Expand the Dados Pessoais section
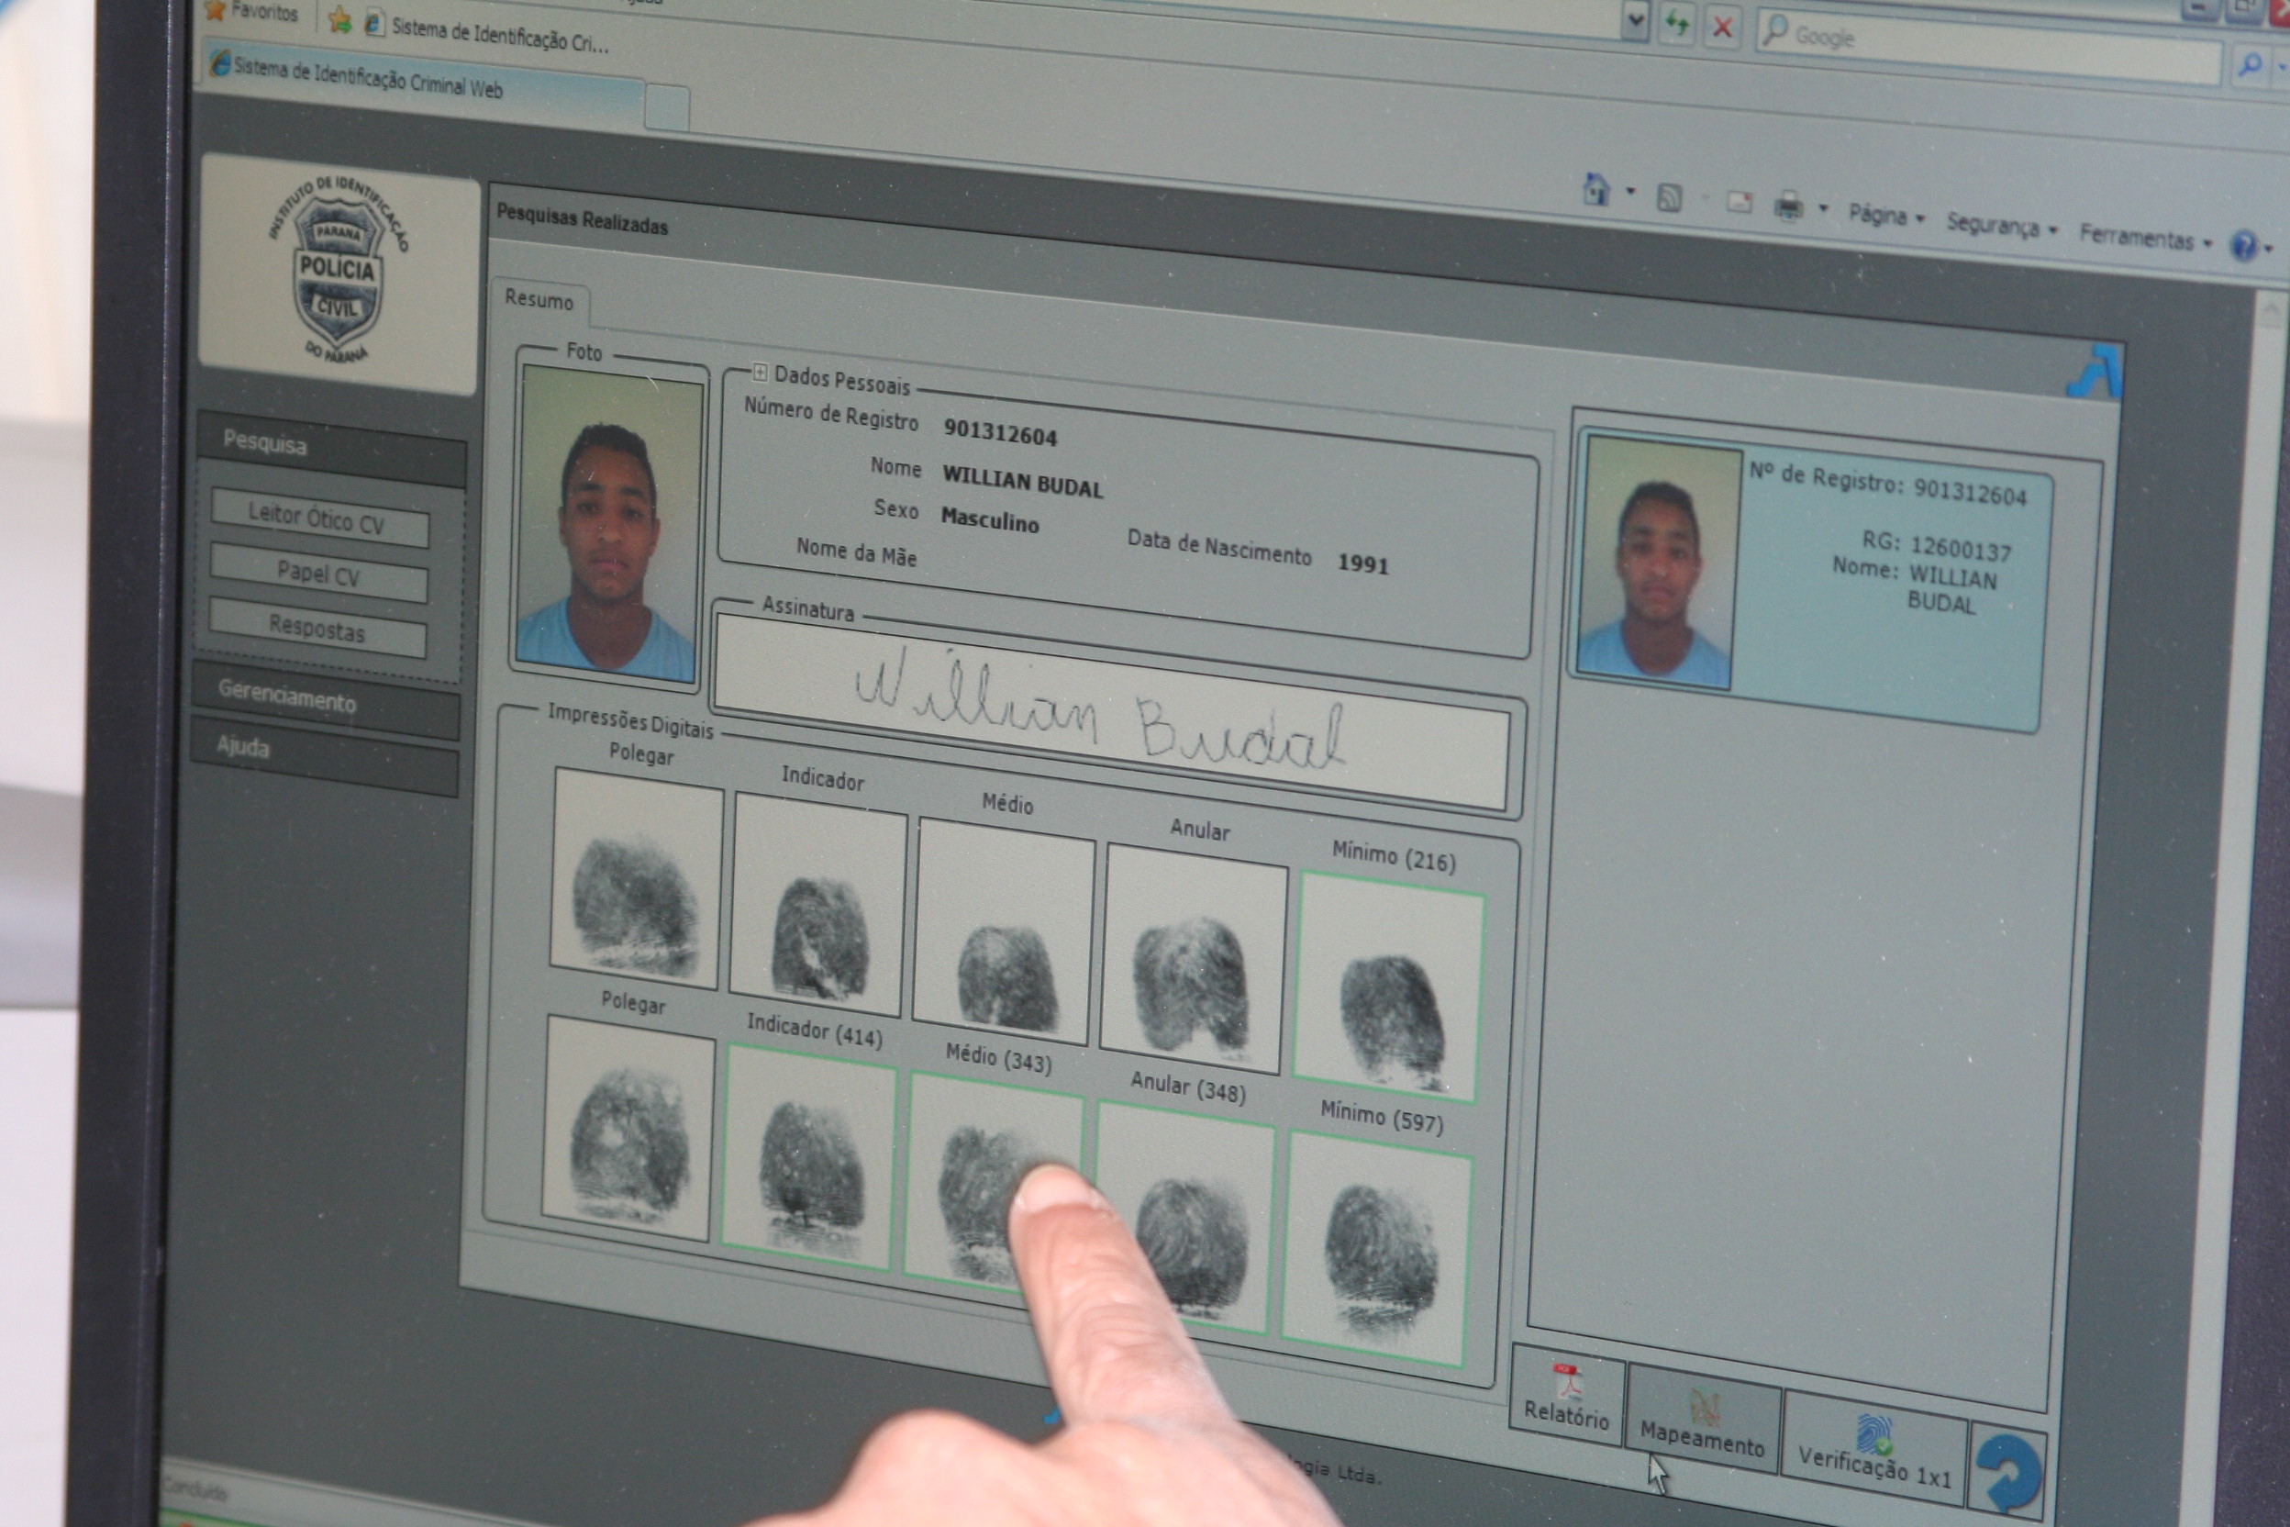Viewport: 2290px width, 1527px height. pos(760,372)
